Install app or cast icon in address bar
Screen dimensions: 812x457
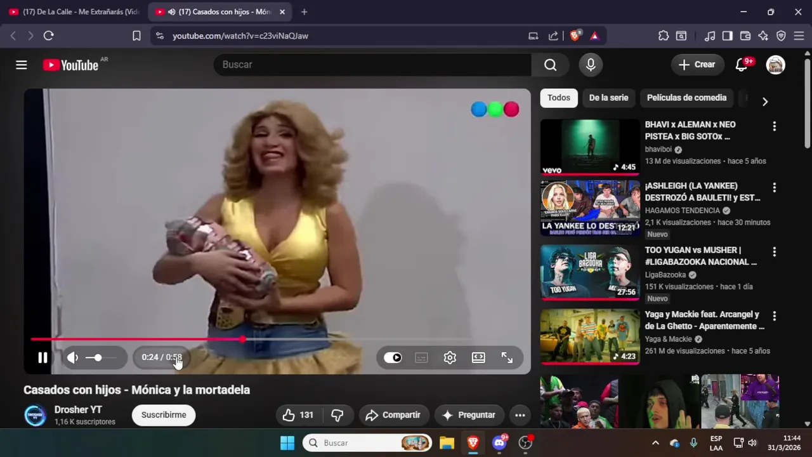pos(534,36)
